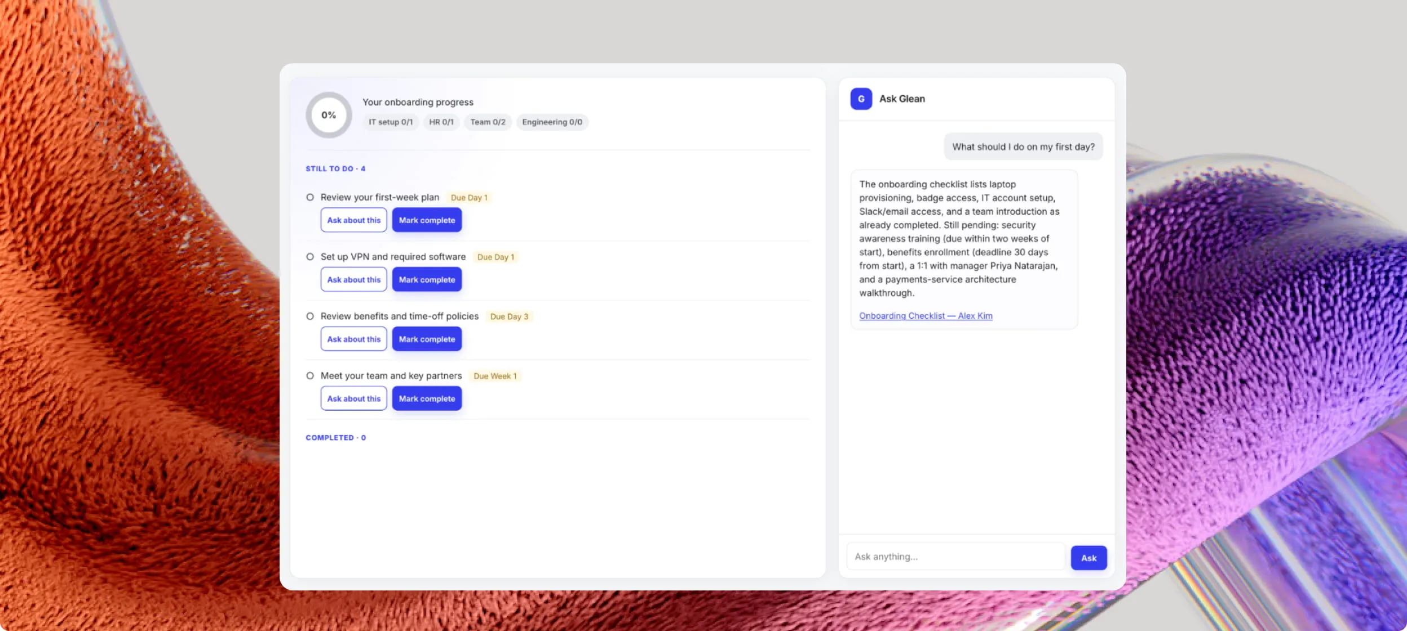The image size is (1407, 631).
Task: Toggle the circle for Review benefits task
Action: (310, 316)
